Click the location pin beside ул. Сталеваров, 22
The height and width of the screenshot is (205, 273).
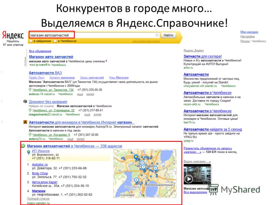click(30, 110)
